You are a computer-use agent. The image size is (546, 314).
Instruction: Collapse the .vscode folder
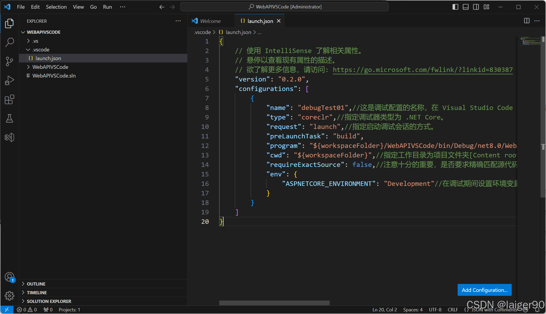tap(41, 50)
